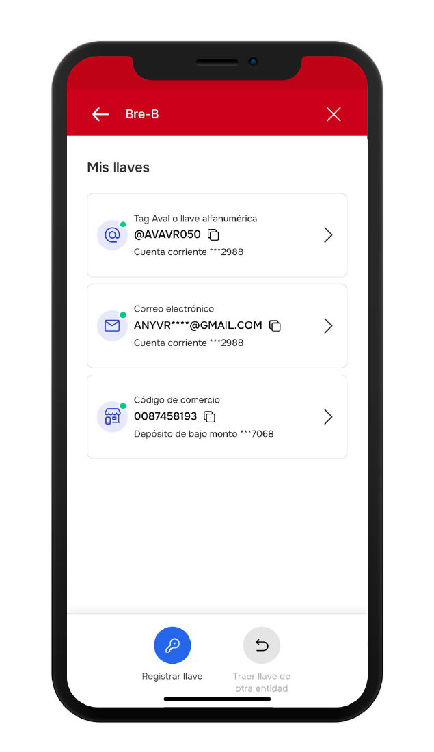Image resolution: width=434 pixels, height=752 pixels.
Task: Tap the Depósito de bajo monto ***7068 line
Action: (x=204, y=433)
